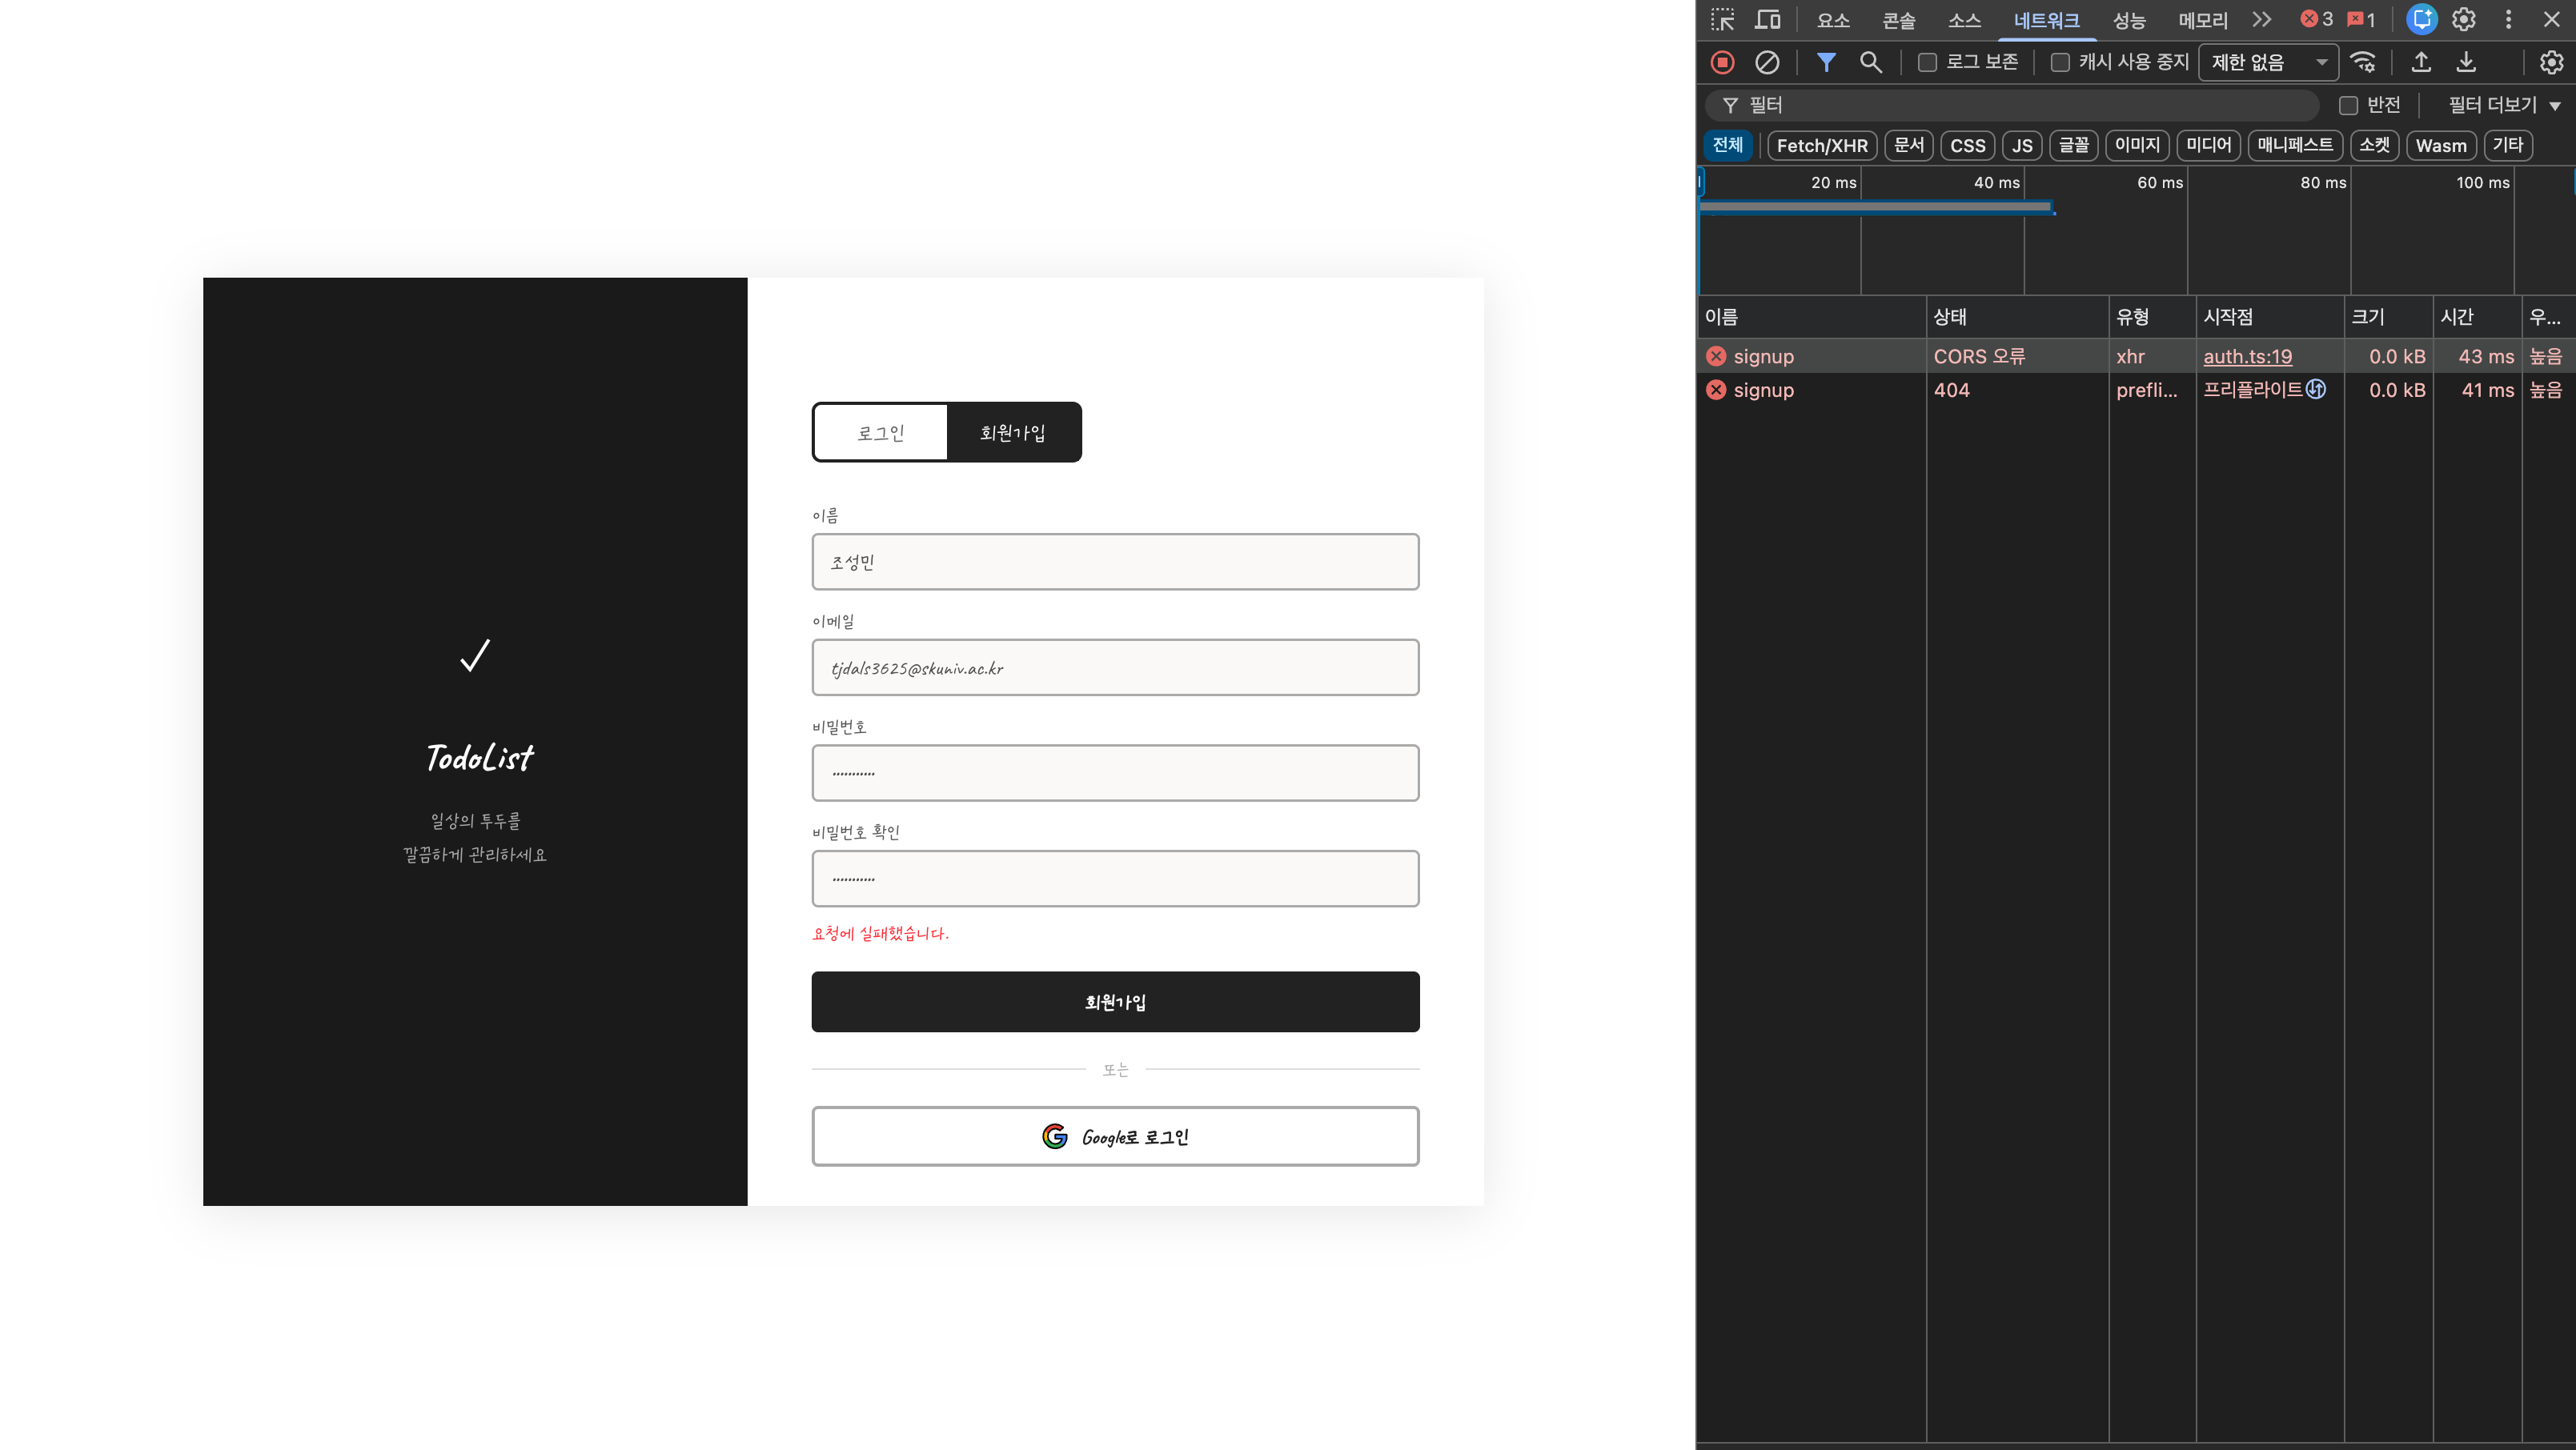This screenshot has width=2576, height=1450.
Task: Export HAR file download icon
Action: click(2467, 62)
